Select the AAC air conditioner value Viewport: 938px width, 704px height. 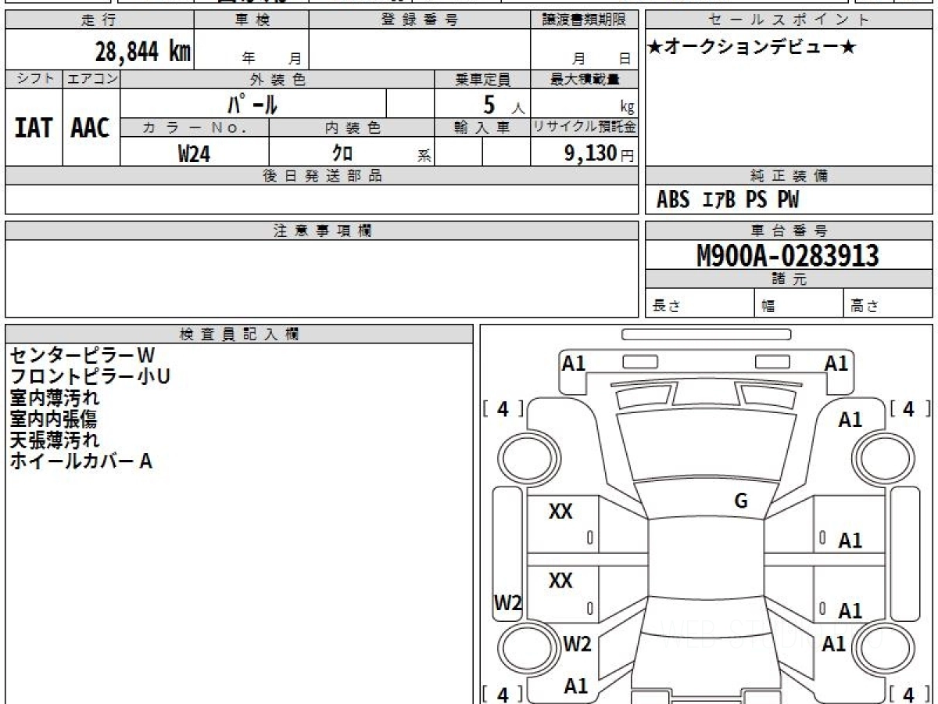click(x=91, y=128)
